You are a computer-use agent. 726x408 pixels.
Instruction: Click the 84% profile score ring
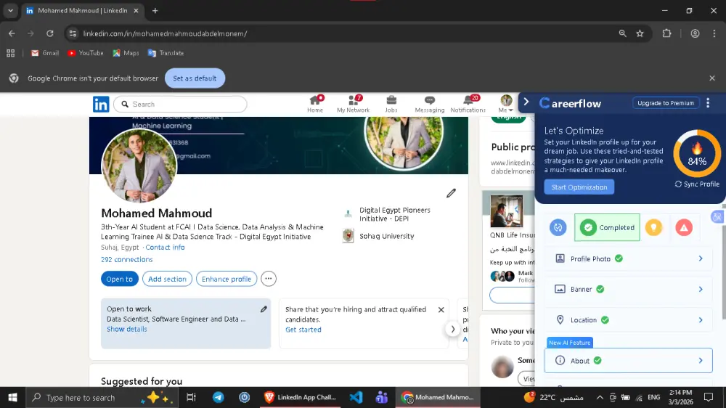[697, 154]
